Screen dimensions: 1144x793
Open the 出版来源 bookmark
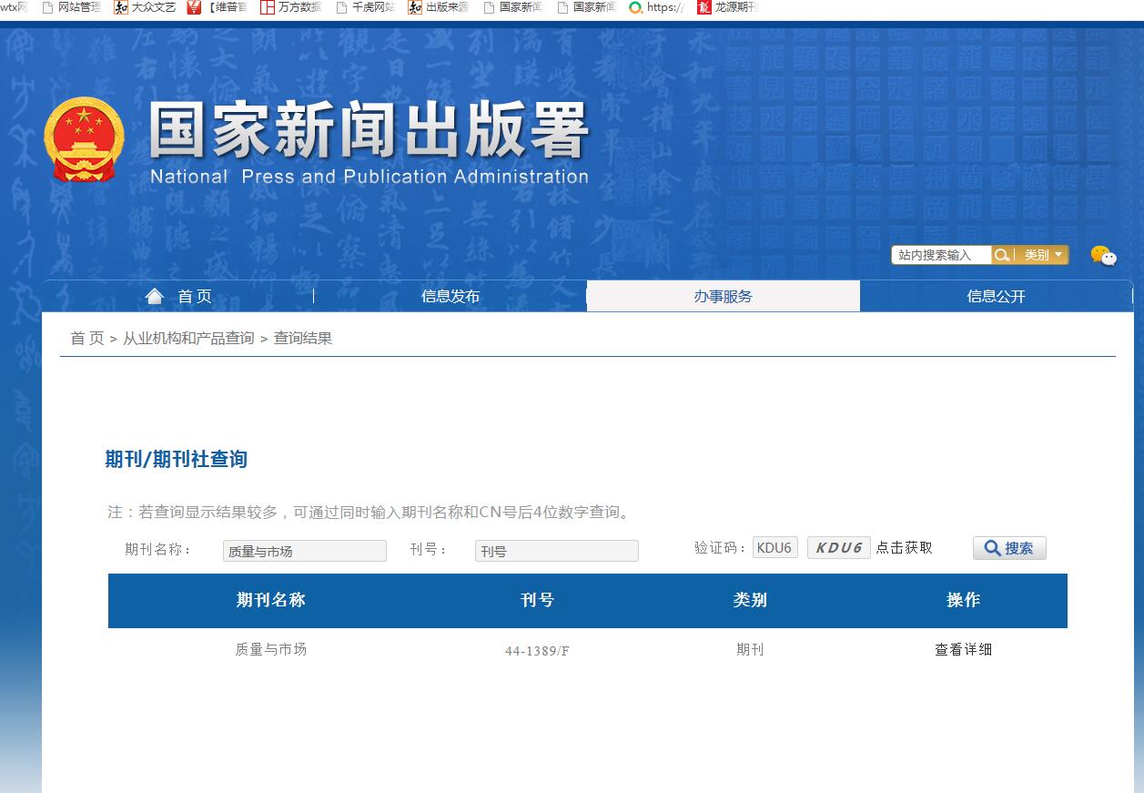point(444,8)
